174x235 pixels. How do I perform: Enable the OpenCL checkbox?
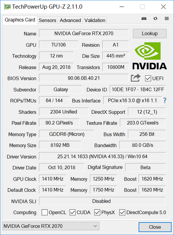coord(45,212)
